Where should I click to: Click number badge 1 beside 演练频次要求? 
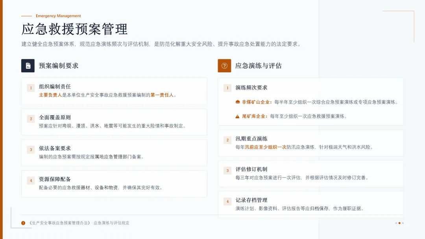pos(227,88)
